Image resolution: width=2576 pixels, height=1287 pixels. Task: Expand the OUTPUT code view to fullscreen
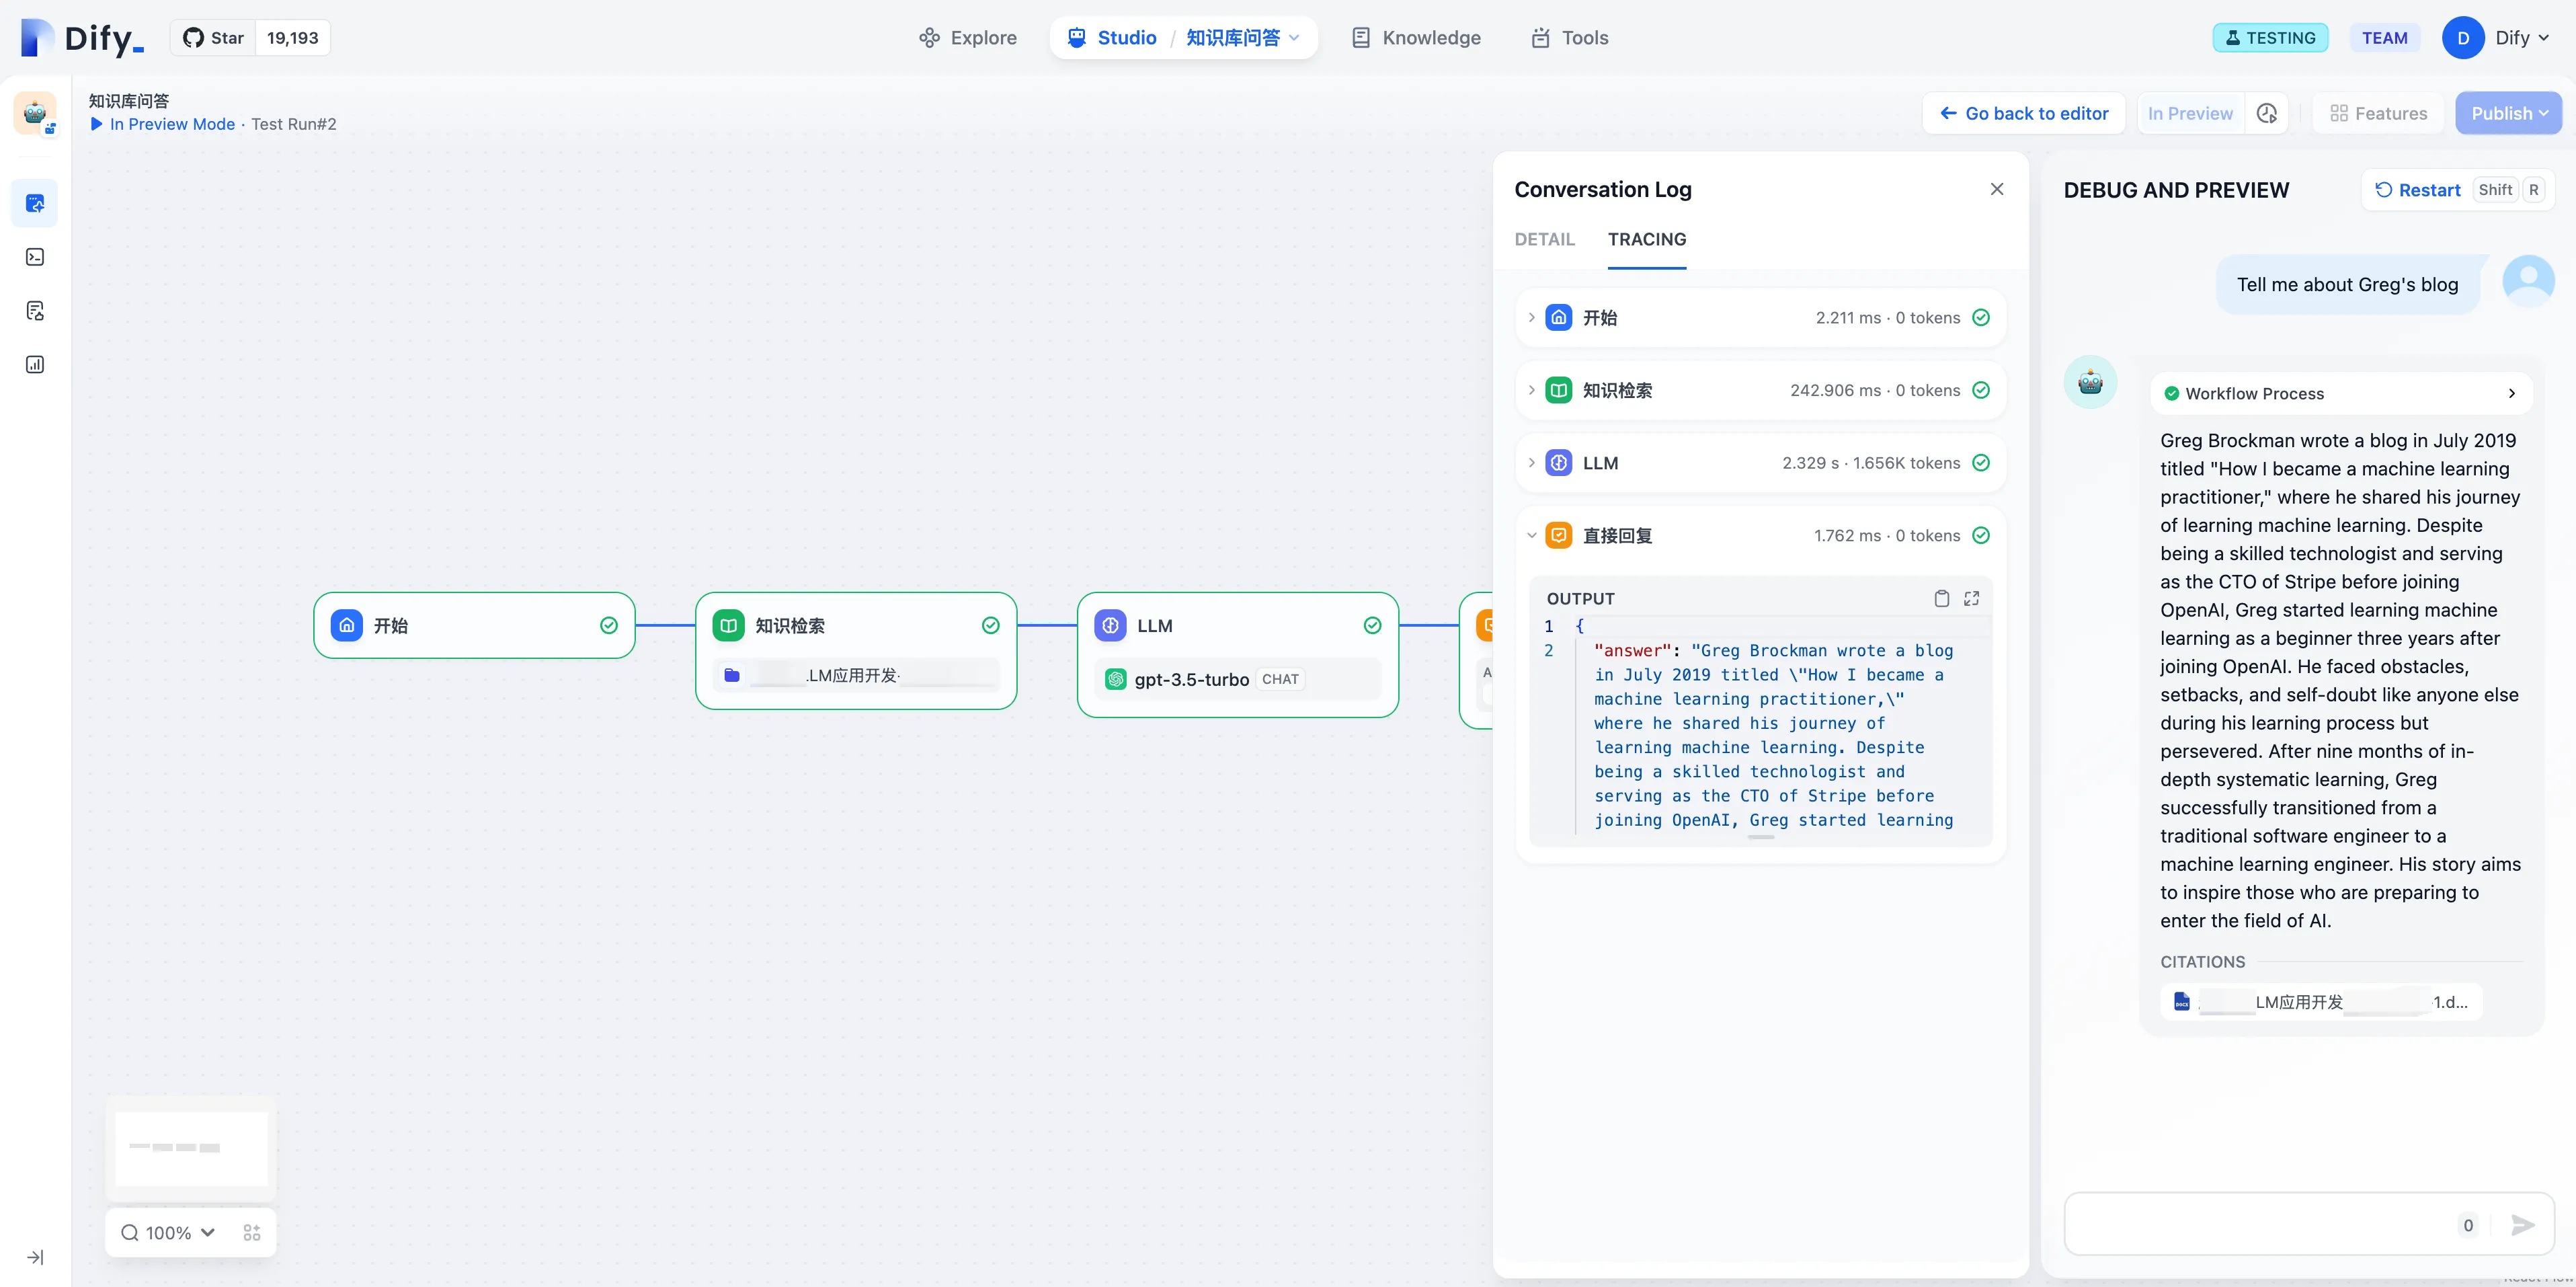point(1971,598)
